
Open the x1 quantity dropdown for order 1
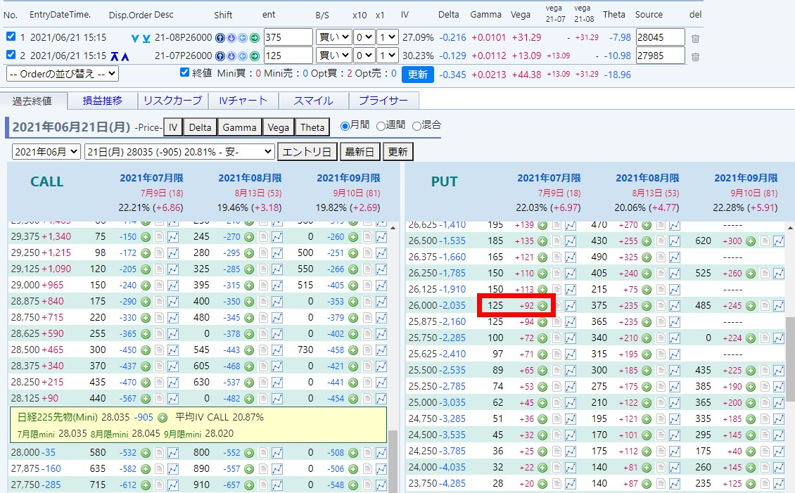coord(388,37)
